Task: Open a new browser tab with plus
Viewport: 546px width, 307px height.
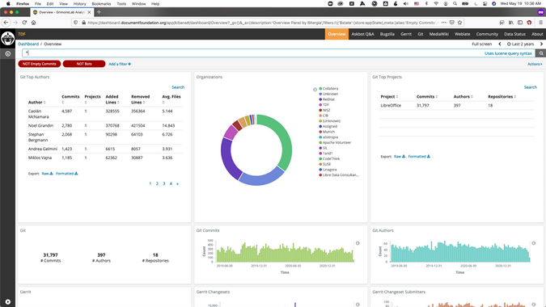Action: click(x=99, y=12)
